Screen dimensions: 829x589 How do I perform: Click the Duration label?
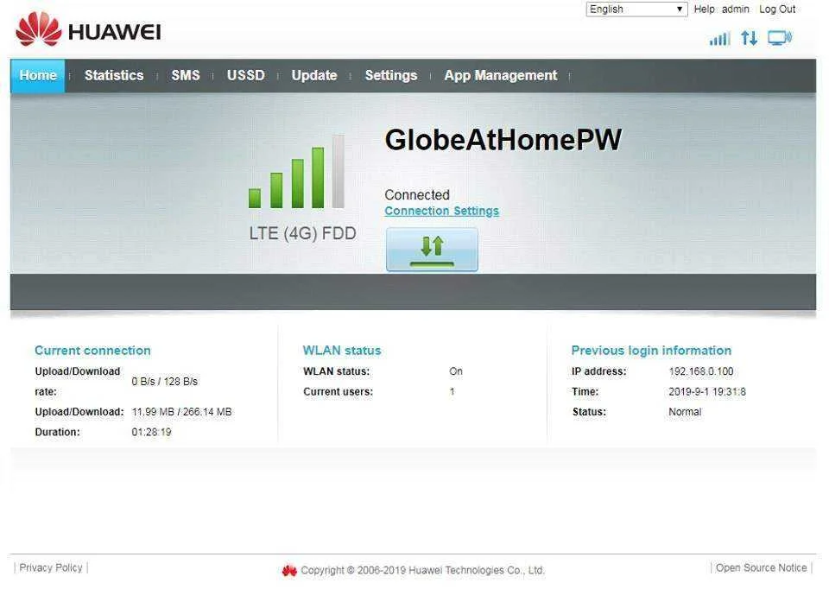click(57, 432)
